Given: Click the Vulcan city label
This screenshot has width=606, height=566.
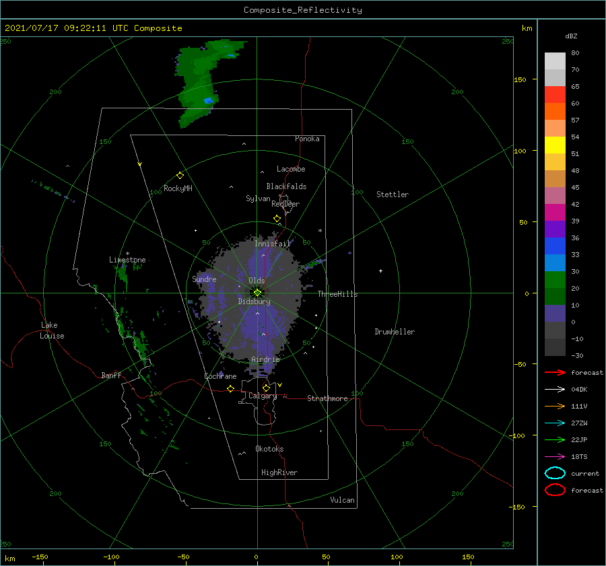Looking at the screenshot, I should pyautogui.click(x=342, y=500).
